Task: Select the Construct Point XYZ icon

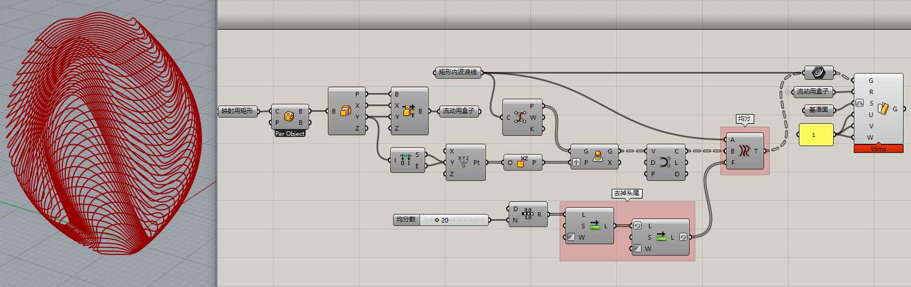Action: (x=464, y=162)
